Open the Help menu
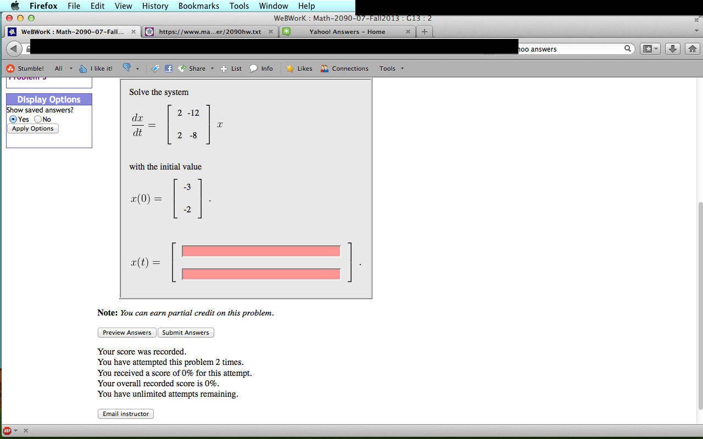 pos(306,6)
